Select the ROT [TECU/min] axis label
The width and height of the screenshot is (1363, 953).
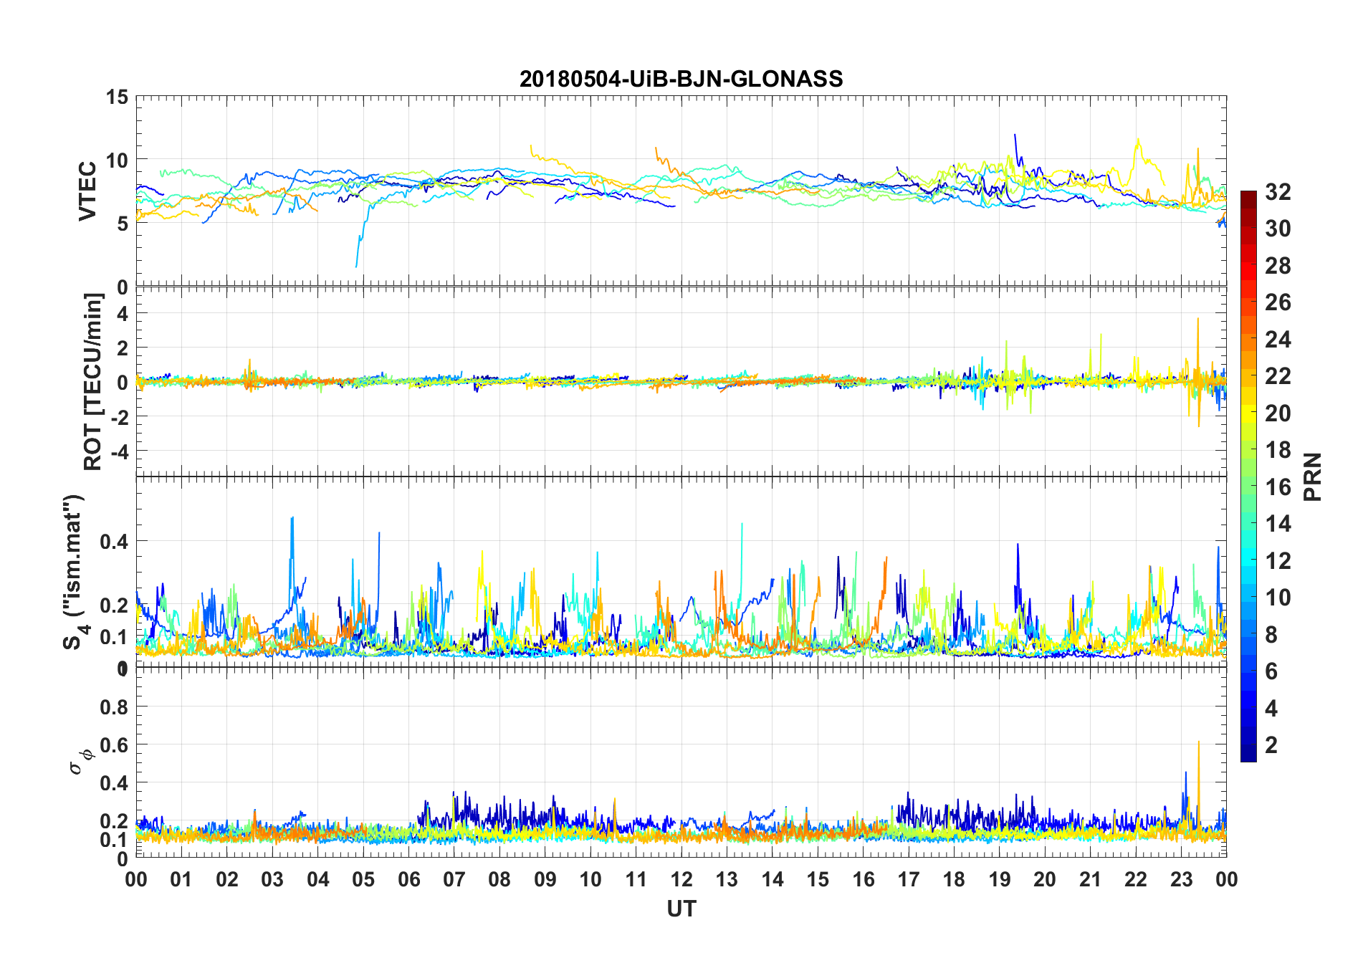coord(93,382)
